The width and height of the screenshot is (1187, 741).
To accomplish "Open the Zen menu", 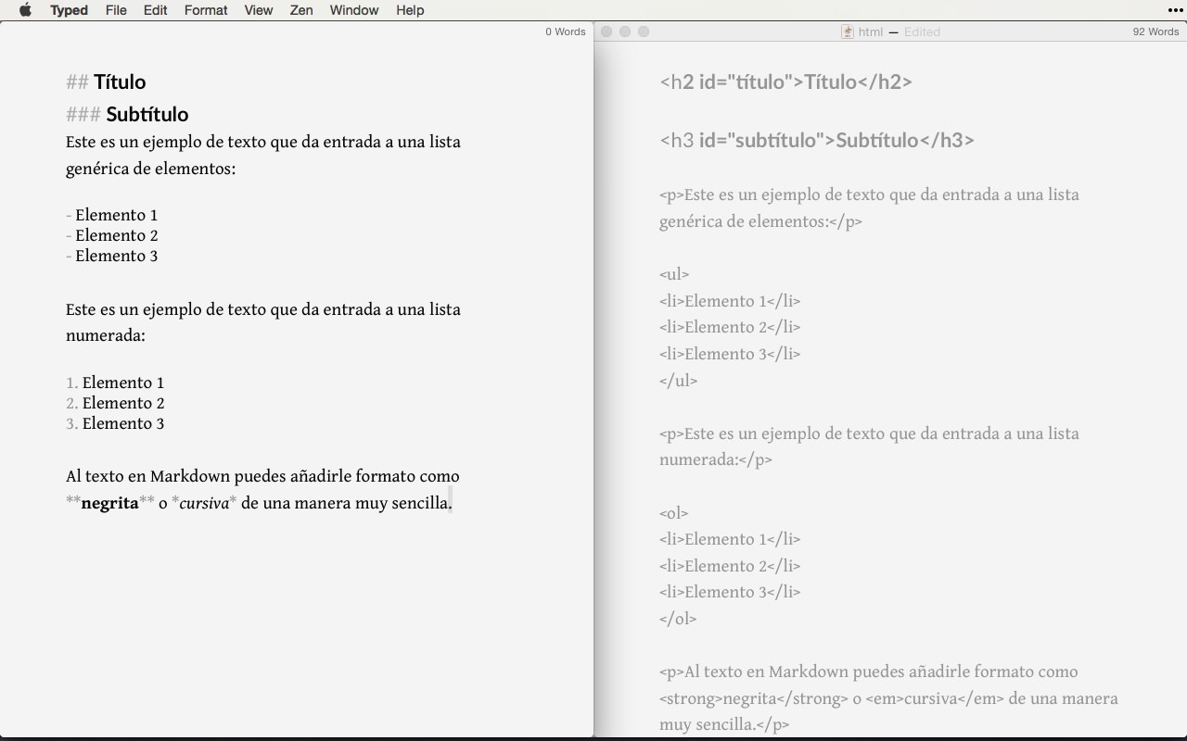I will 300,10.
